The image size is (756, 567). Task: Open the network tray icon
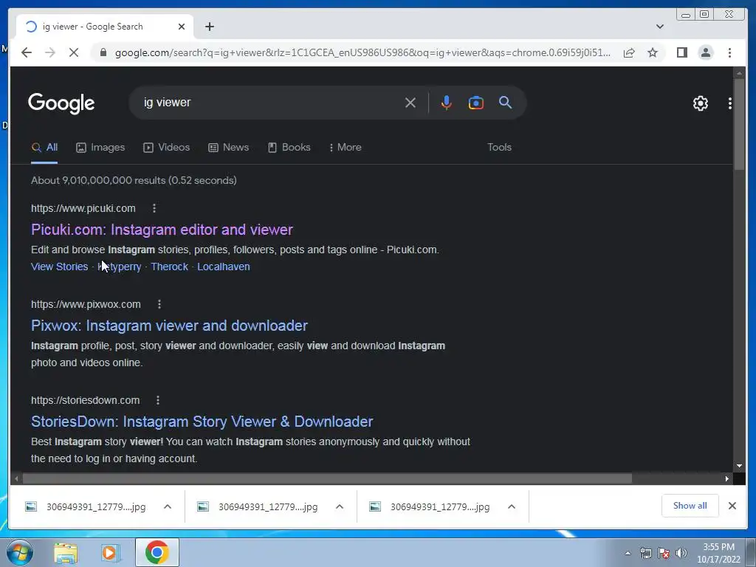[645, 553]
